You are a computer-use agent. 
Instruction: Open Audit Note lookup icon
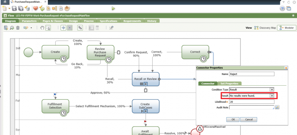click(277, 107)
